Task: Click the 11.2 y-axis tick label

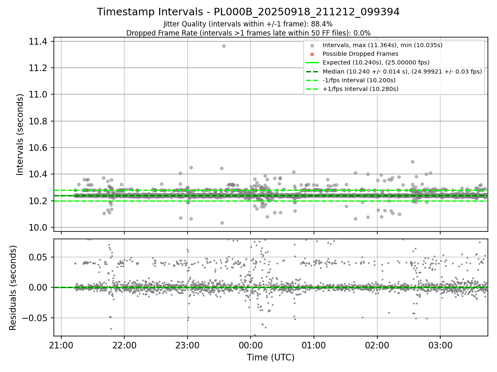Action: 38,68
